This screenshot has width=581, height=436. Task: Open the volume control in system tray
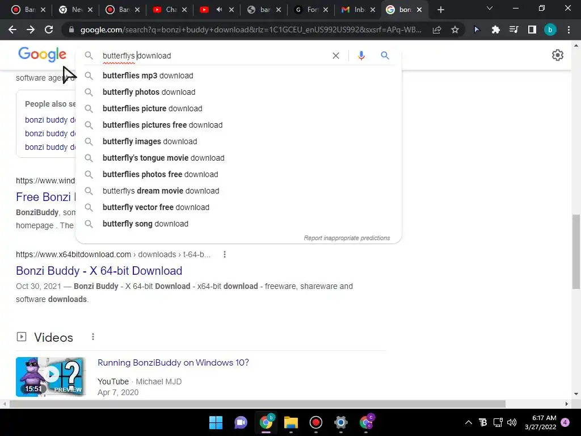pyautogui.click(x=512, y=422)
